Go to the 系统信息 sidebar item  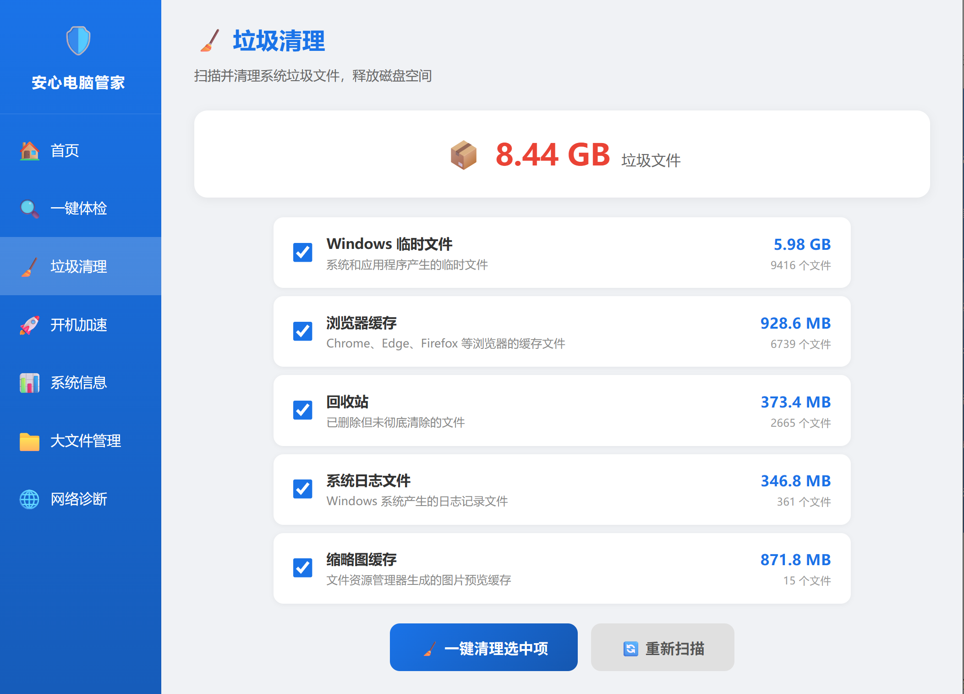(x=79, y=383)
